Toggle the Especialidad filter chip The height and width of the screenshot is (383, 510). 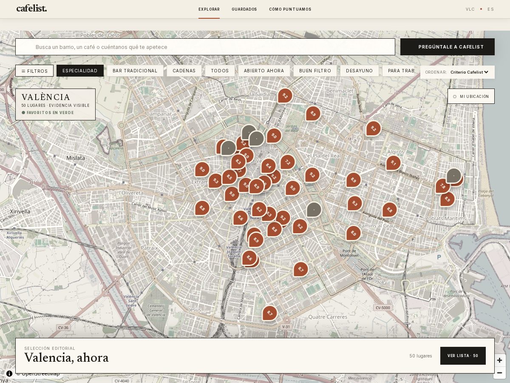point(80,71)
